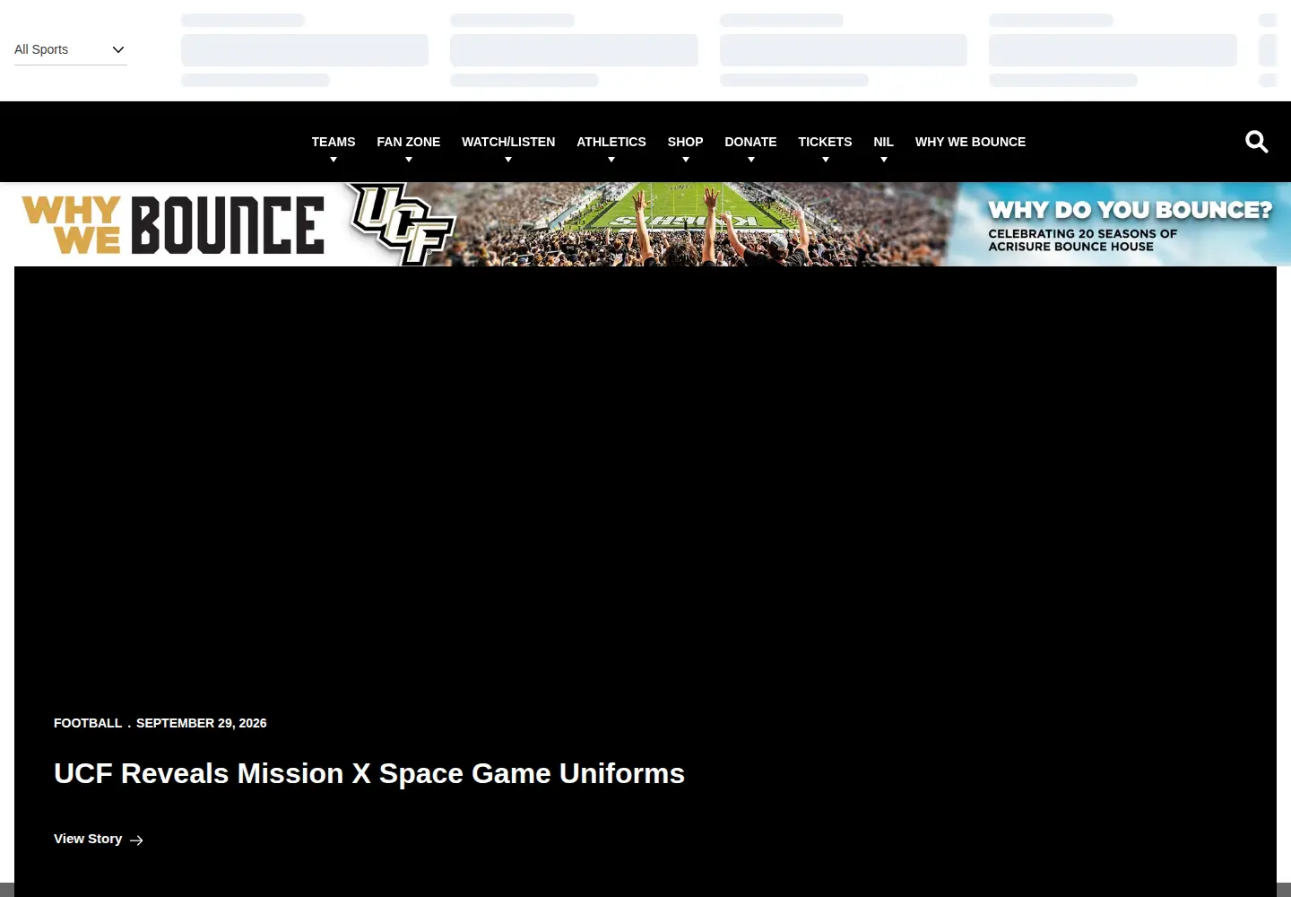Open the WATCH/LISTEN menu
Screen dimensions: 1291x897
click(508, 142)
